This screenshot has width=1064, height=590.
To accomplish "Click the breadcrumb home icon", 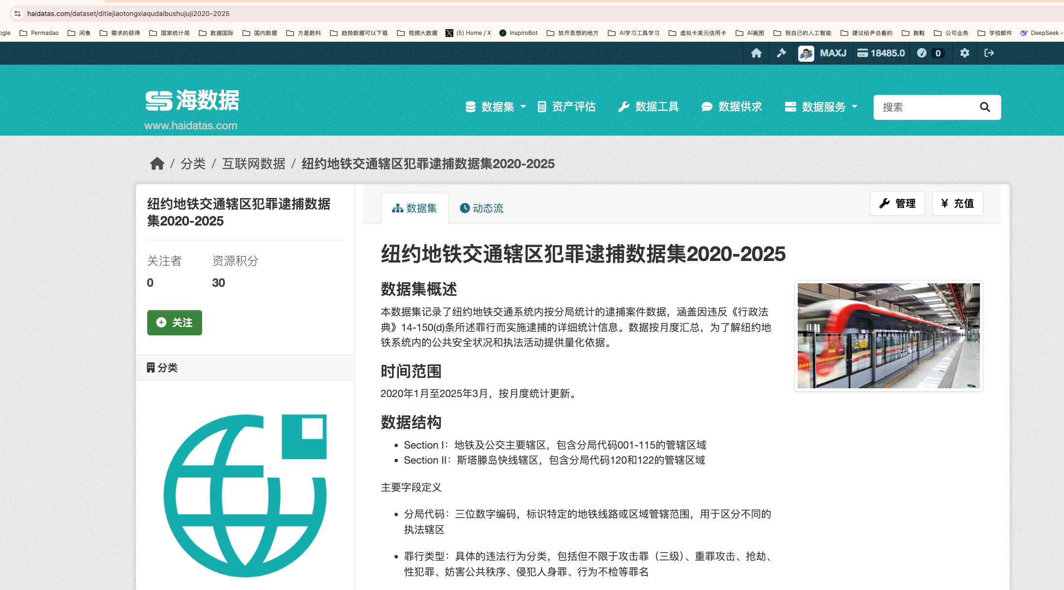I will [x=157, y=164].
